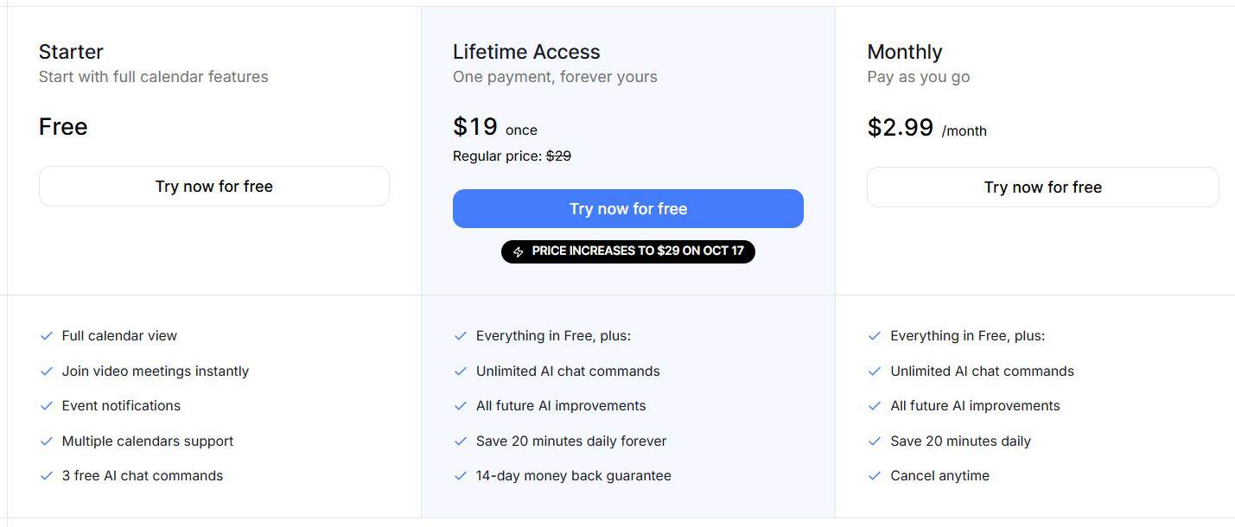Click Try now for free under the Starter plan
This screenshot has width=1235, height=527.
coord(213,186)
